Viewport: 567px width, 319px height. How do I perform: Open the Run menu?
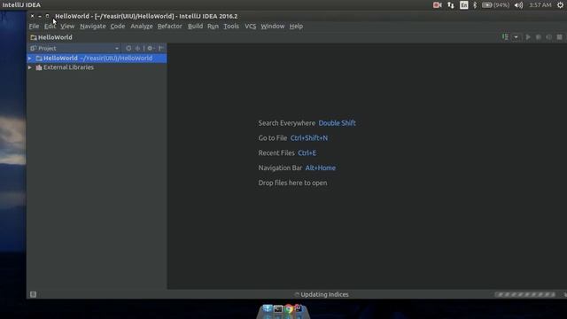(x=213, y=26)
